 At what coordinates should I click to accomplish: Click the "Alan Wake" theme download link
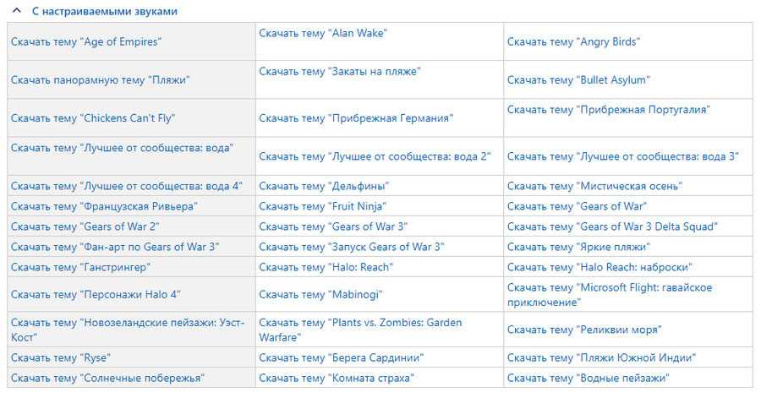[316, 33]
